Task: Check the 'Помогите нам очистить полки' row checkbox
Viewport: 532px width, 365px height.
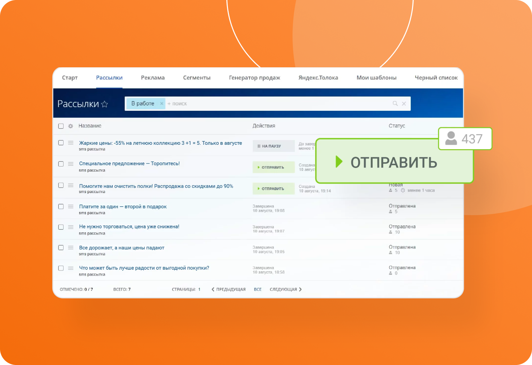Action: 61,185
